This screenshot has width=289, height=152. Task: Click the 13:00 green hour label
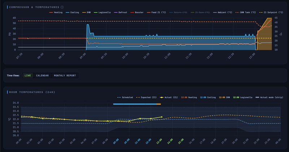[160, 141]
